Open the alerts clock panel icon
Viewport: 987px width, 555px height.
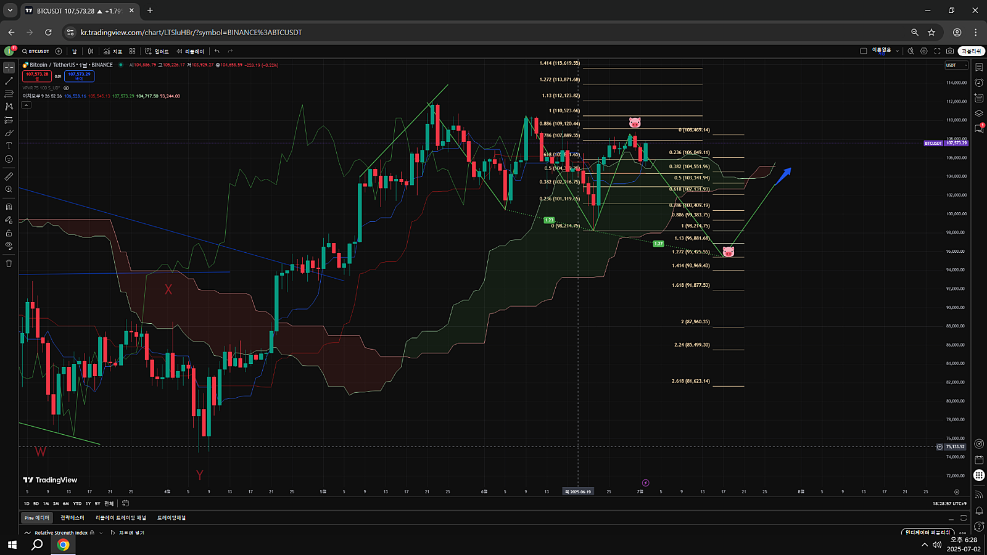tap(979, 83)
